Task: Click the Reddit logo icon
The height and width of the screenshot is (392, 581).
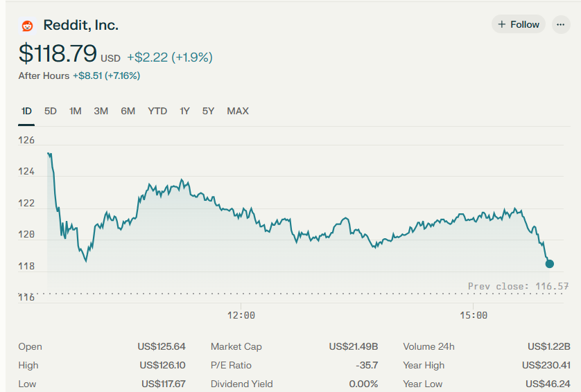Action: pos(27,26)
